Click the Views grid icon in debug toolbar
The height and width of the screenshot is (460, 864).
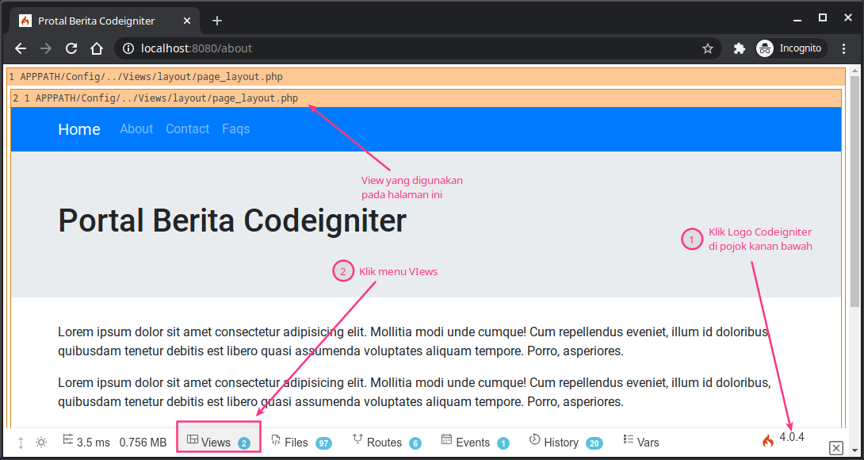pyautogui.click(x=193, y=442)
